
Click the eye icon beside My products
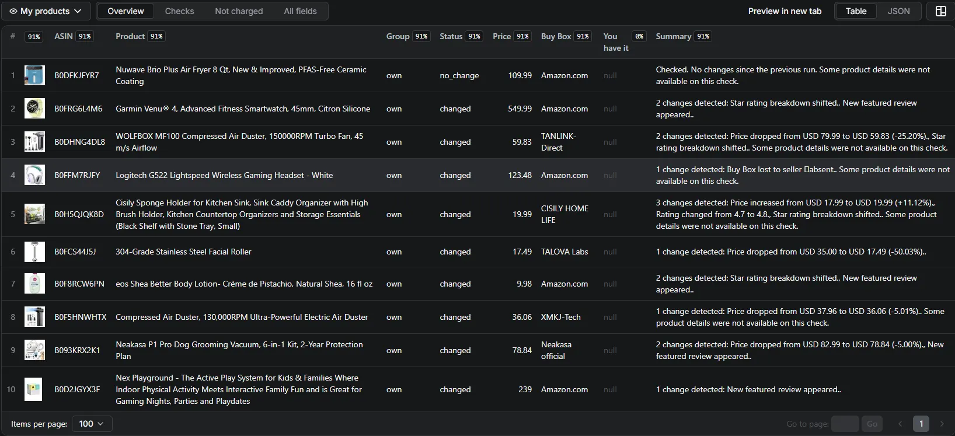(x=13, y=11)
